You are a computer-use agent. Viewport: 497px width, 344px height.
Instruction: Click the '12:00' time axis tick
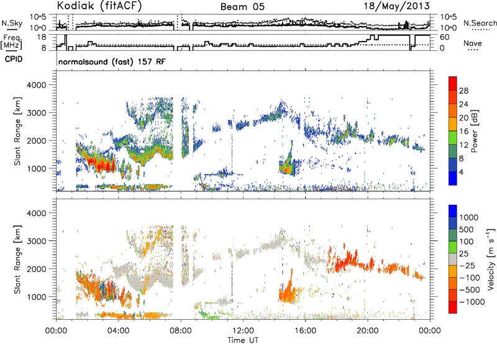[243, 331]
